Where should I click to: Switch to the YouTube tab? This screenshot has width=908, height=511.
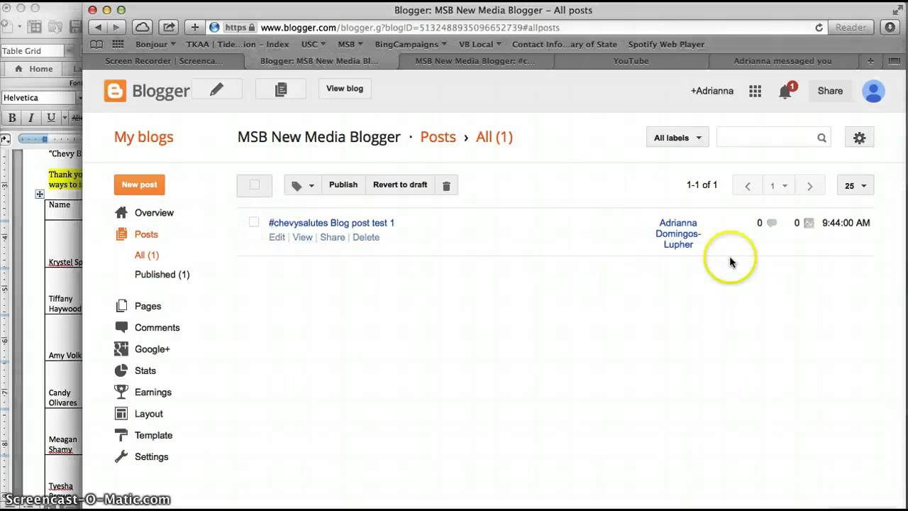tap(631, 61)
